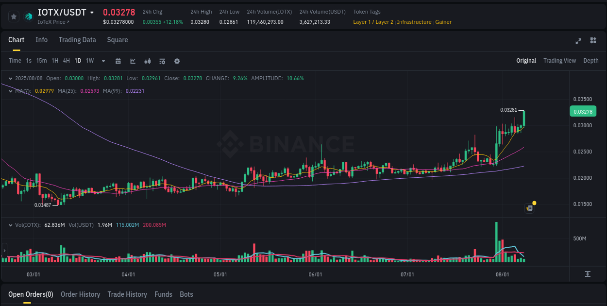Collapse the Vol(IOTX) indicator row
The height and width of the screenshot is (306, 607).
click(10, 225)
